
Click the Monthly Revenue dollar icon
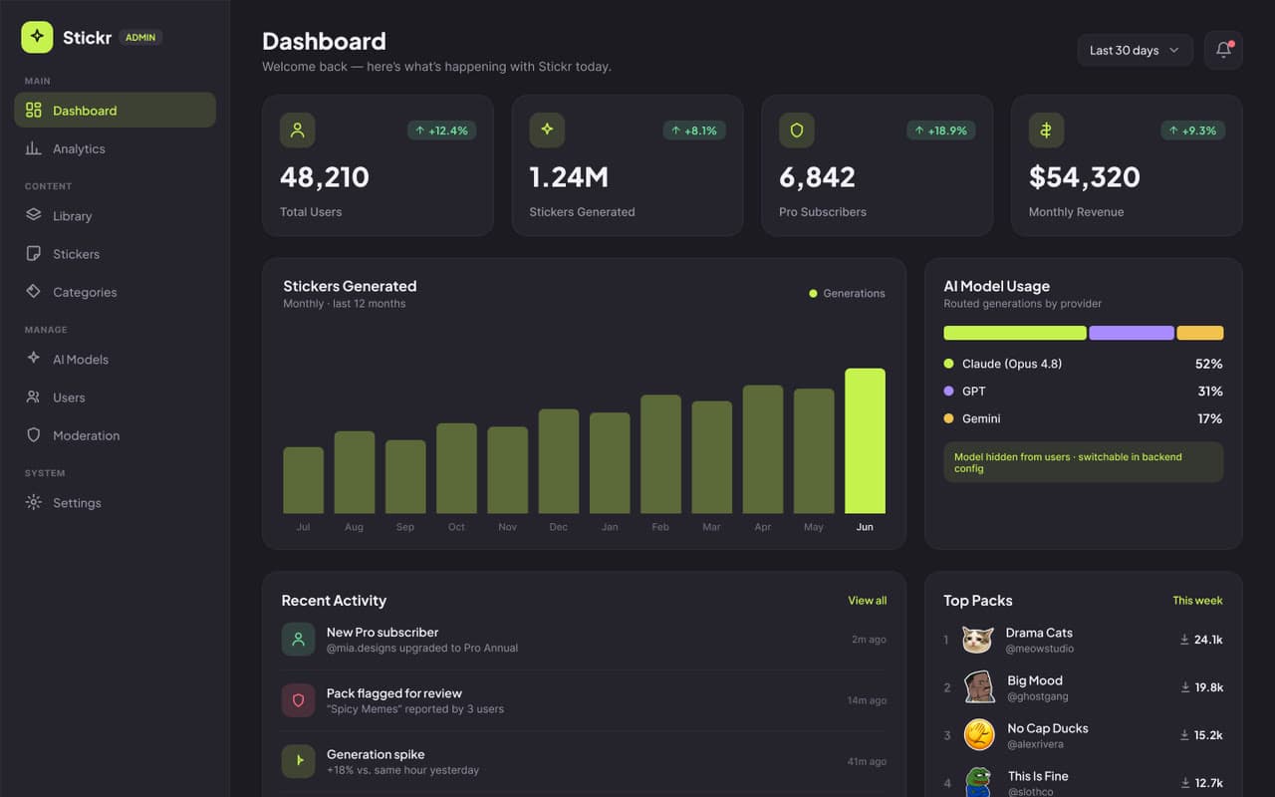(1046, 131)
